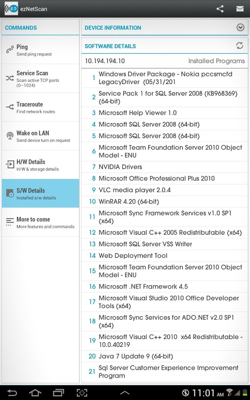
Task: Expand the Device Information dropdown arrow
Action: 240,27
